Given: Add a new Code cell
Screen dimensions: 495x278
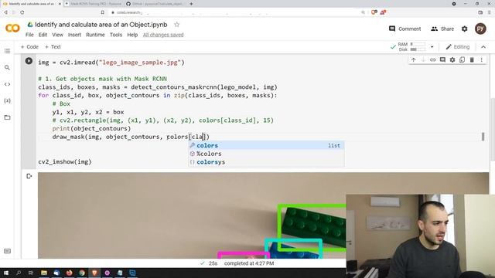Looking at the screenshot, I should [29, 46].
